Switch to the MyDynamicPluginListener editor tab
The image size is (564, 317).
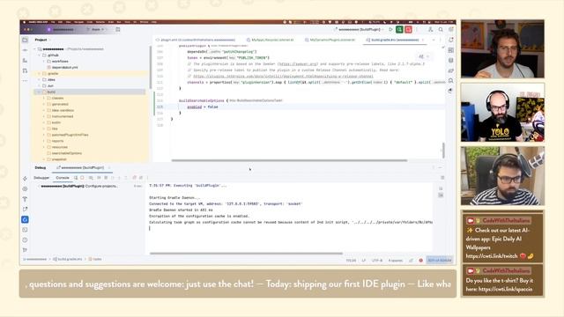[x=330, y=40]
